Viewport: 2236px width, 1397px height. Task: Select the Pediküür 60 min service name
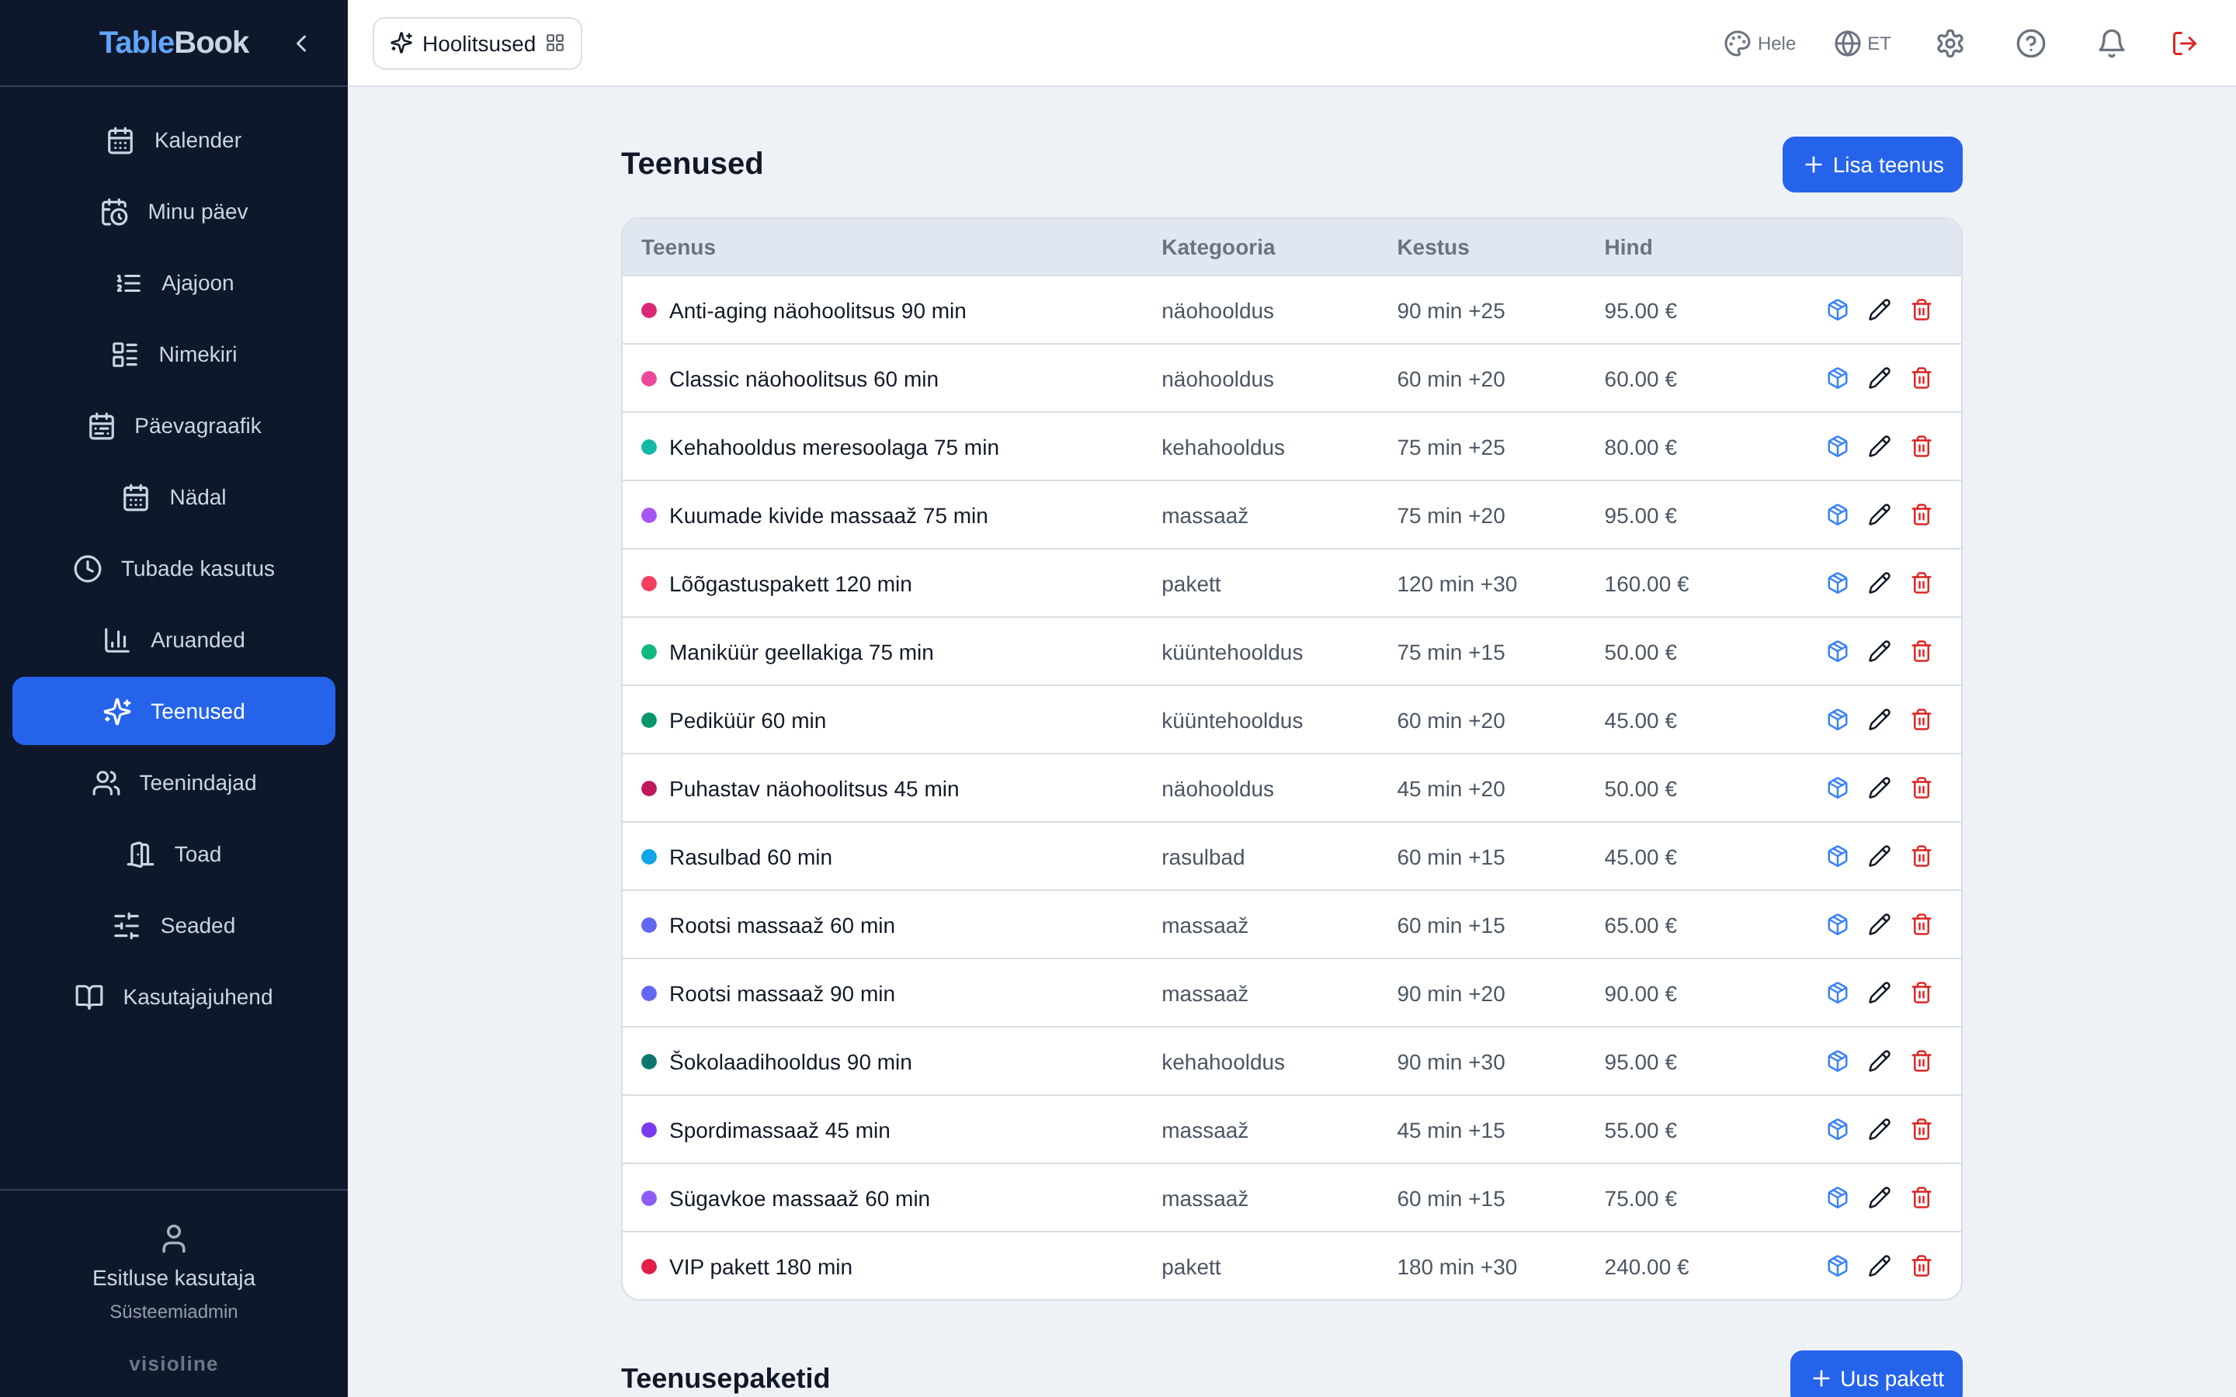pyautogui.click(x=748, y=721)
